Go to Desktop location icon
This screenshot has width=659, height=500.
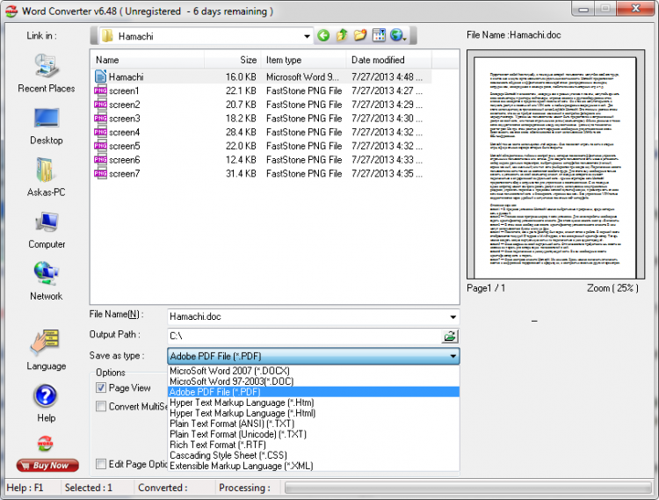coord(47,118)
